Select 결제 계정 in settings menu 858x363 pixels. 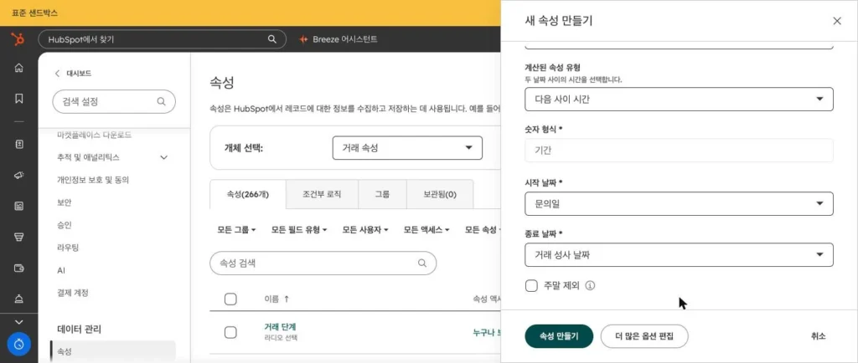pyautogui.click(x=73, y=293)
